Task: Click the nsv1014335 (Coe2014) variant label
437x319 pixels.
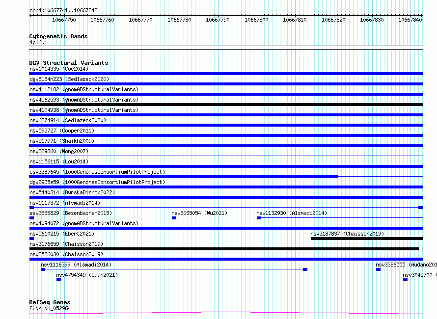Action: pyautogui.click(x=59, y=69)
